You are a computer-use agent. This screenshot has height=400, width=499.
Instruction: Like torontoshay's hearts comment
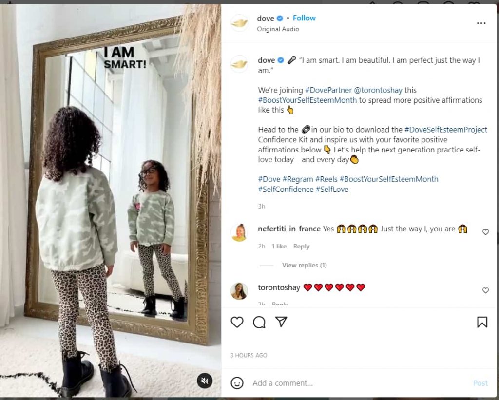click(485, 290)
